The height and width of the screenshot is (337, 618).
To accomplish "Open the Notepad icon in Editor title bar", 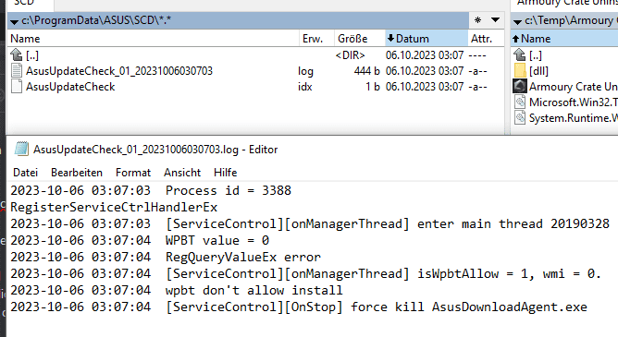I will tap(21, 150).
